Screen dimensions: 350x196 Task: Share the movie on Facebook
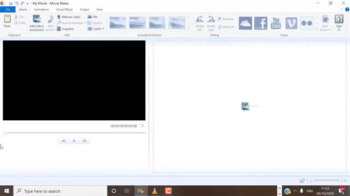click(x=261, y=23)
